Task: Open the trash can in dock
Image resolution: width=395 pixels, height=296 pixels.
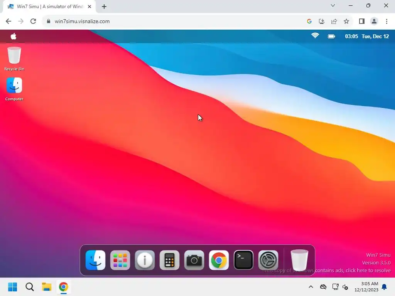Action: pos(299,260)
